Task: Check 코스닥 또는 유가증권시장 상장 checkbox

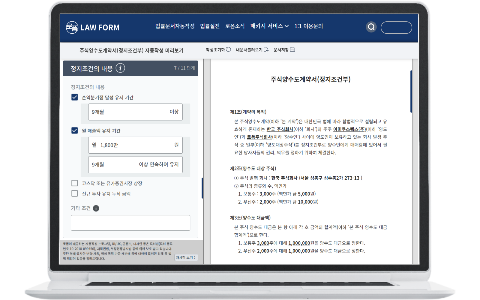Action: [x=75, y=183]
